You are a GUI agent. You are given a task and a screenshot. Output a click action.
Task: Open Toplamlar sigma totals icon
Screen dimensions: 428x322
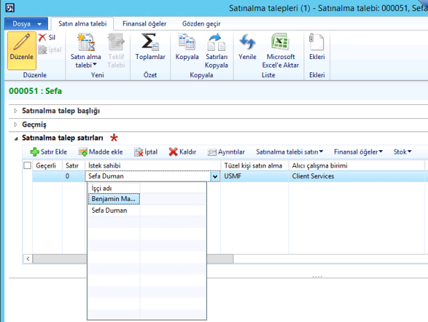click(x=150, y=42)
